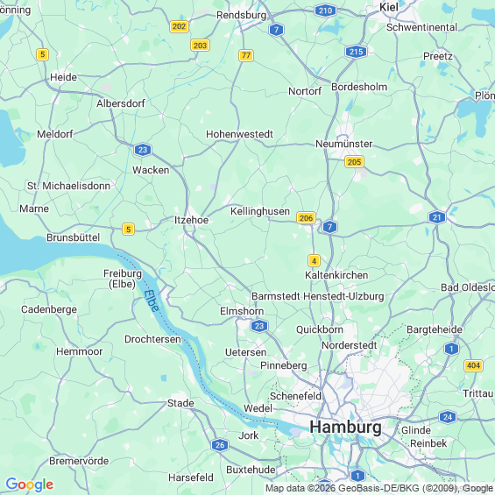Select the Brunsbüttel town label

[73, 237]
